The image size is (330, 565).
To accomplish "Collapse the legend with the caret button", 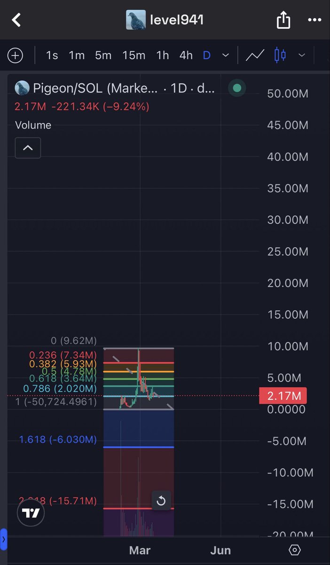I will click(28, 148).
